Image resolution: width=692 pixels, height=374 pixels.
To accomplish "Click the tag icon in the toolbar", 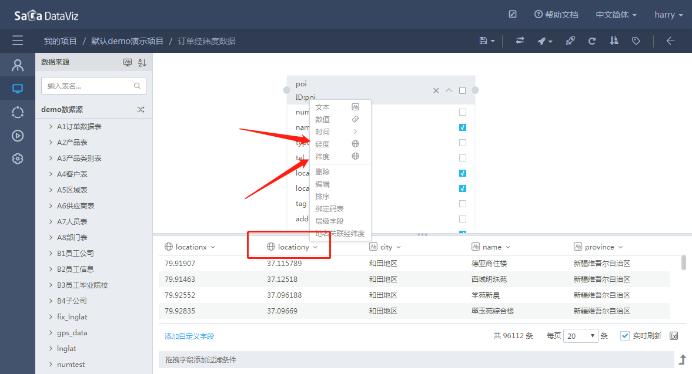I will pos(636,41).
